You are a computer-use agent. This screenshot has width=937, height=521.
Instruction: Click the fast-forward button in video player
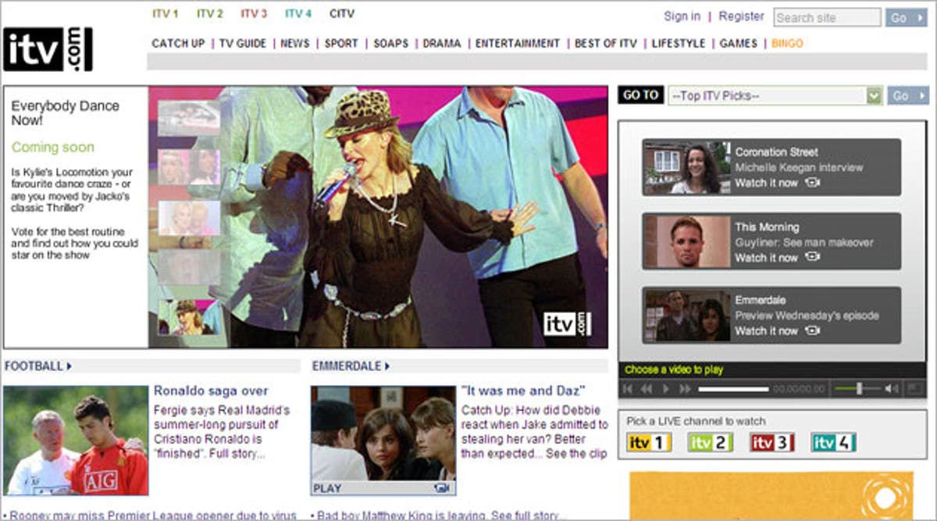point(685,388)
